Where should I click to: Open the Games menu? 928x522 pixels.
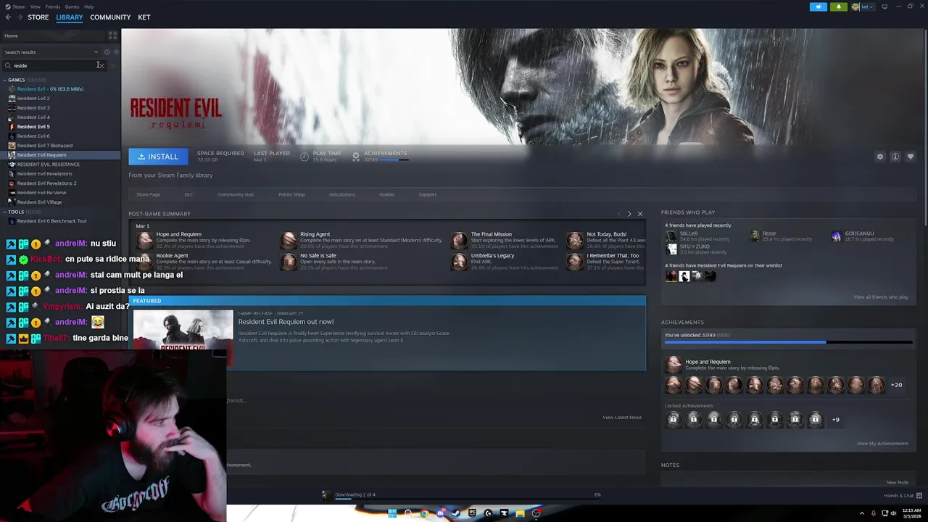pos(72,7)
